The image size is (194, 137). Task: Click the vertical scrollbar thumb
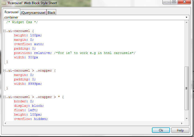pyautogui.click(x=187, y=88)
